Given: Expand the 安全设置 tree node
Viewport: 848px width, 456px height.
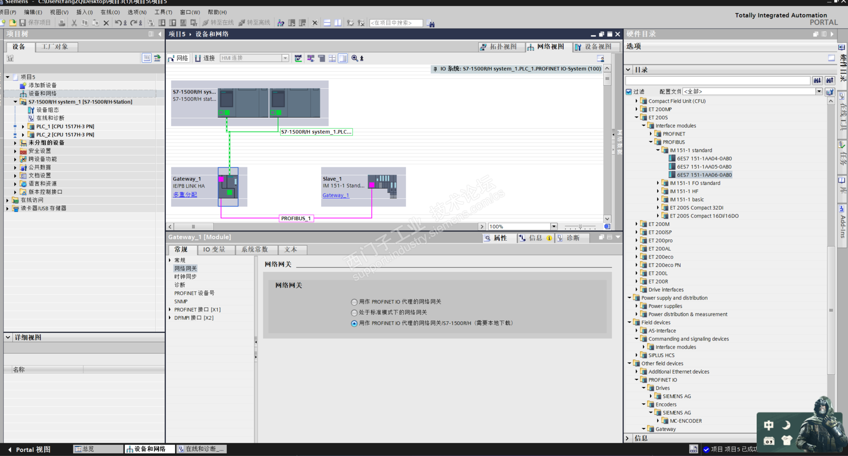Looking at the screenshot, I should 15,151.
